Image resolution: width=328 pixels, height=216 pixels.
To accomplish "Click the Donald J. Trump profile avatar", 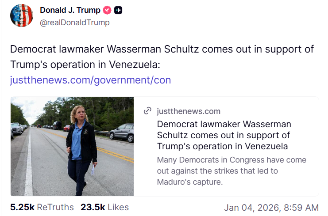I will (x=22, y=15).
